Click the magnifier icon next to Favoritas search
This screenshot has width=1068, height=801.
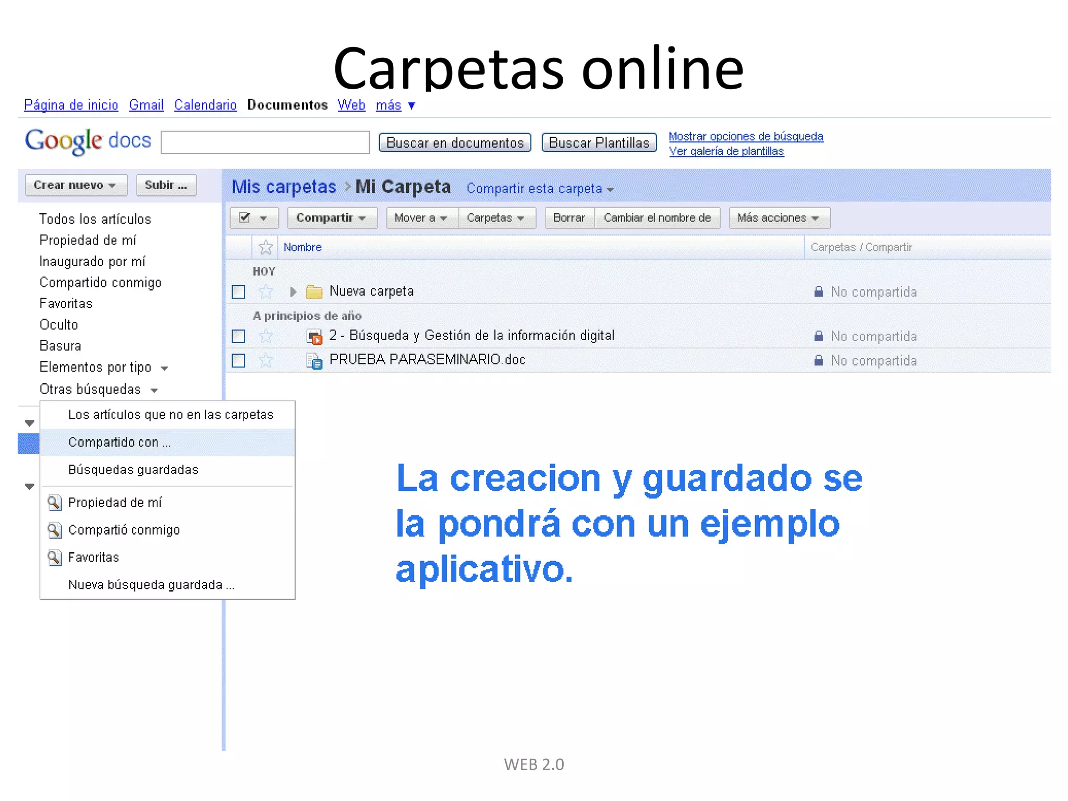point(55,558)
